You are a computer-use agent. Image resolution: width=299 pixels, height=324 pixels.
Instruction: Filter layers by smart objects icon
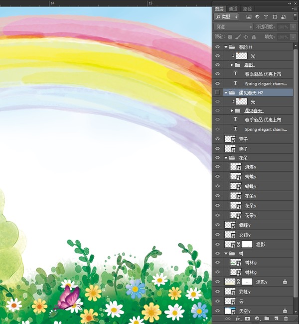[284, 17]
